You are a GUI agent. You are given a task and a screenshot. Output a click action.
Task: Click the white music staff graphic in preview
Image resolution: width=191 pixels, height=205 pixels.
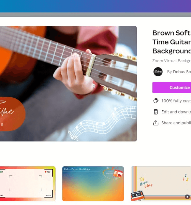[x=102, y=123]
